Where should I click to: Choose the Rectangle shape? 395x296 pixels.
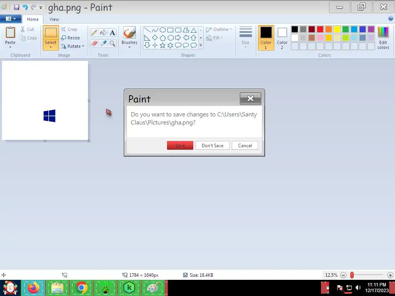coord(170,30)
